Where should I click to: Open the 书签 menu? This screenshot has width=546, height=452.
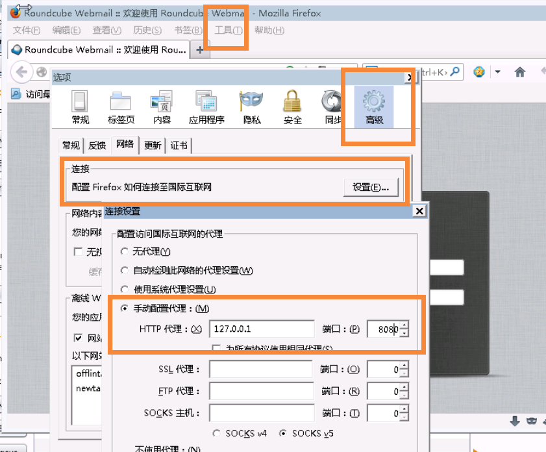pos(188,31)
